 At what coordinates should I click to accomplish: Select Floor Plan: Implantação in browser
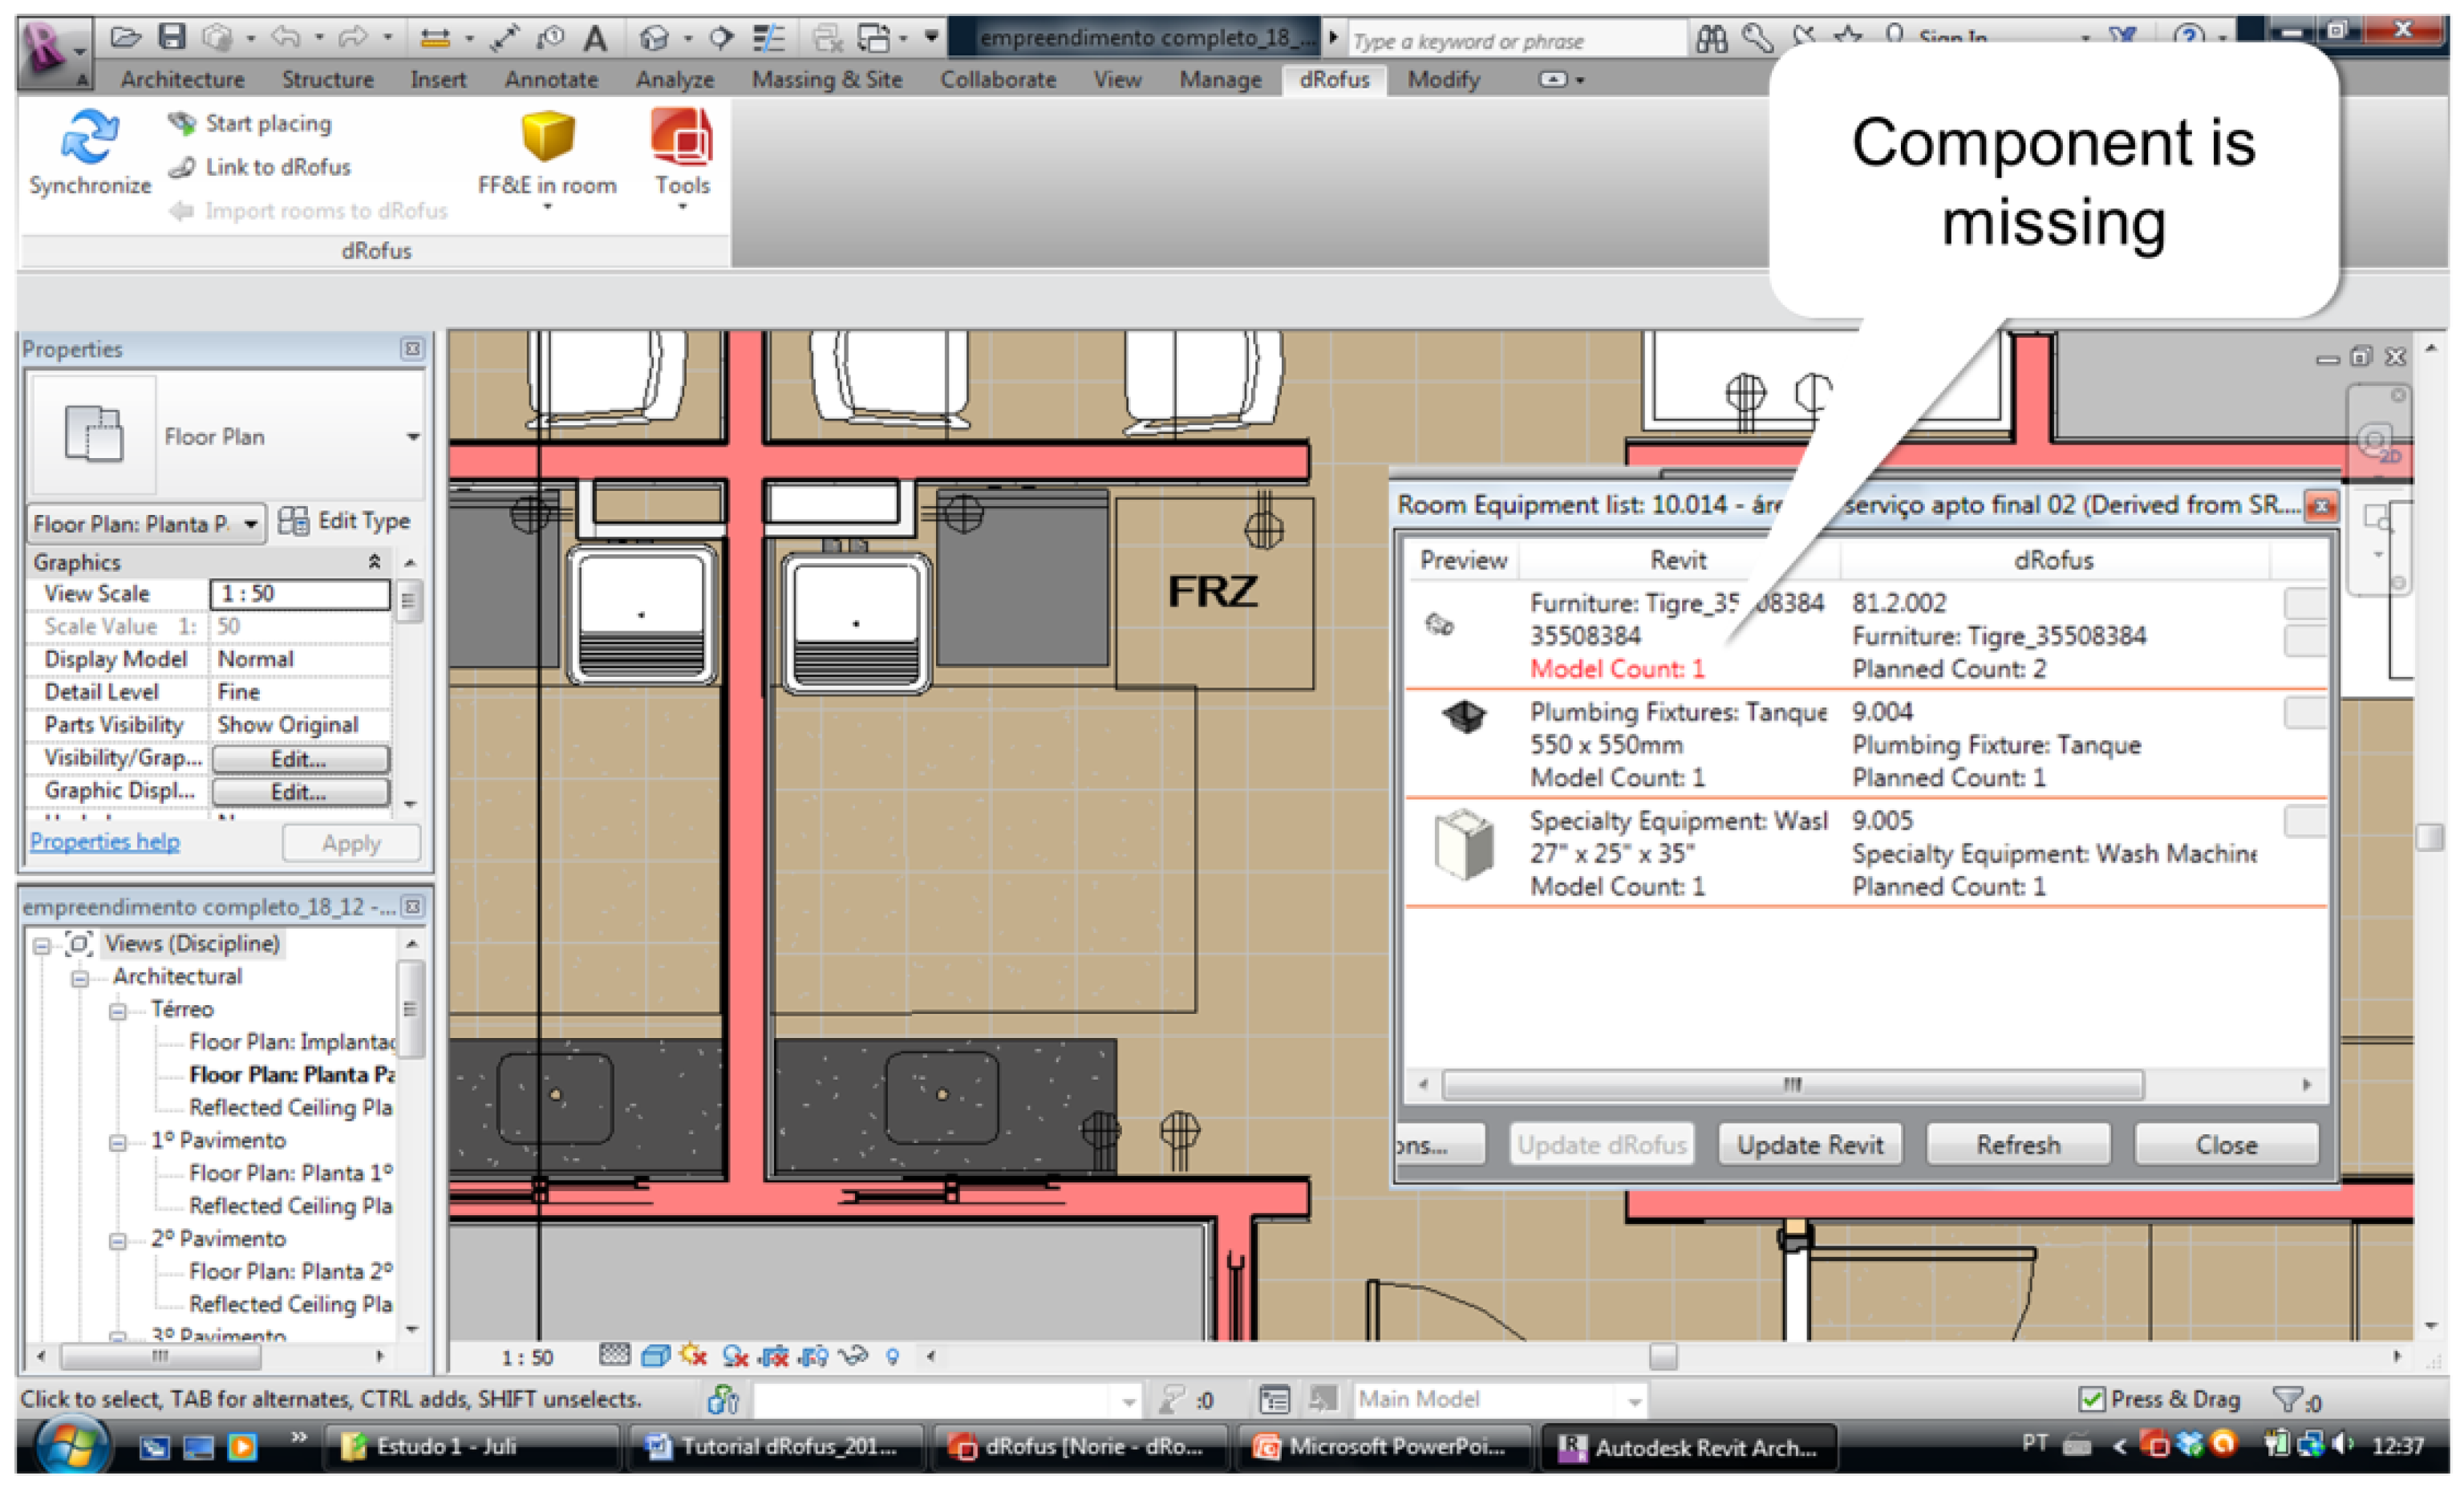pos(292,1042)
